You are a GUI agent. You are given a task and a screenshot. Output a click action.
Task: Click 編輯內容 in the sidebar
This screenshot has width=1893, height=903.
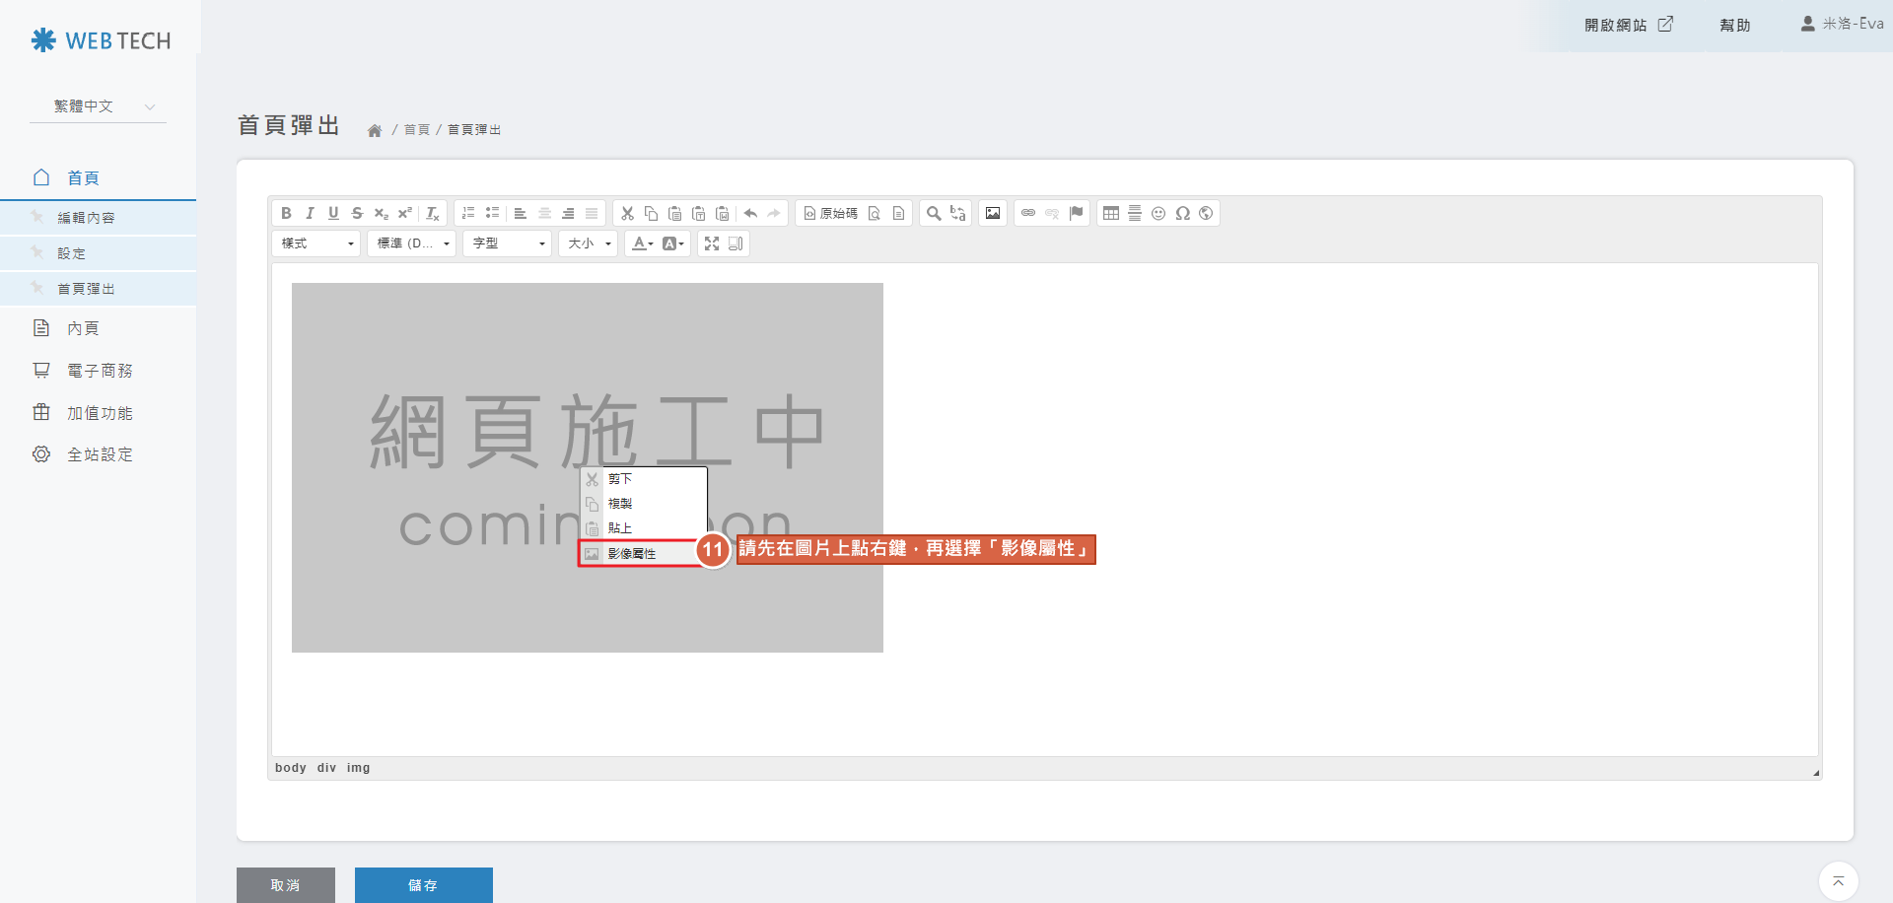[86, 218]
